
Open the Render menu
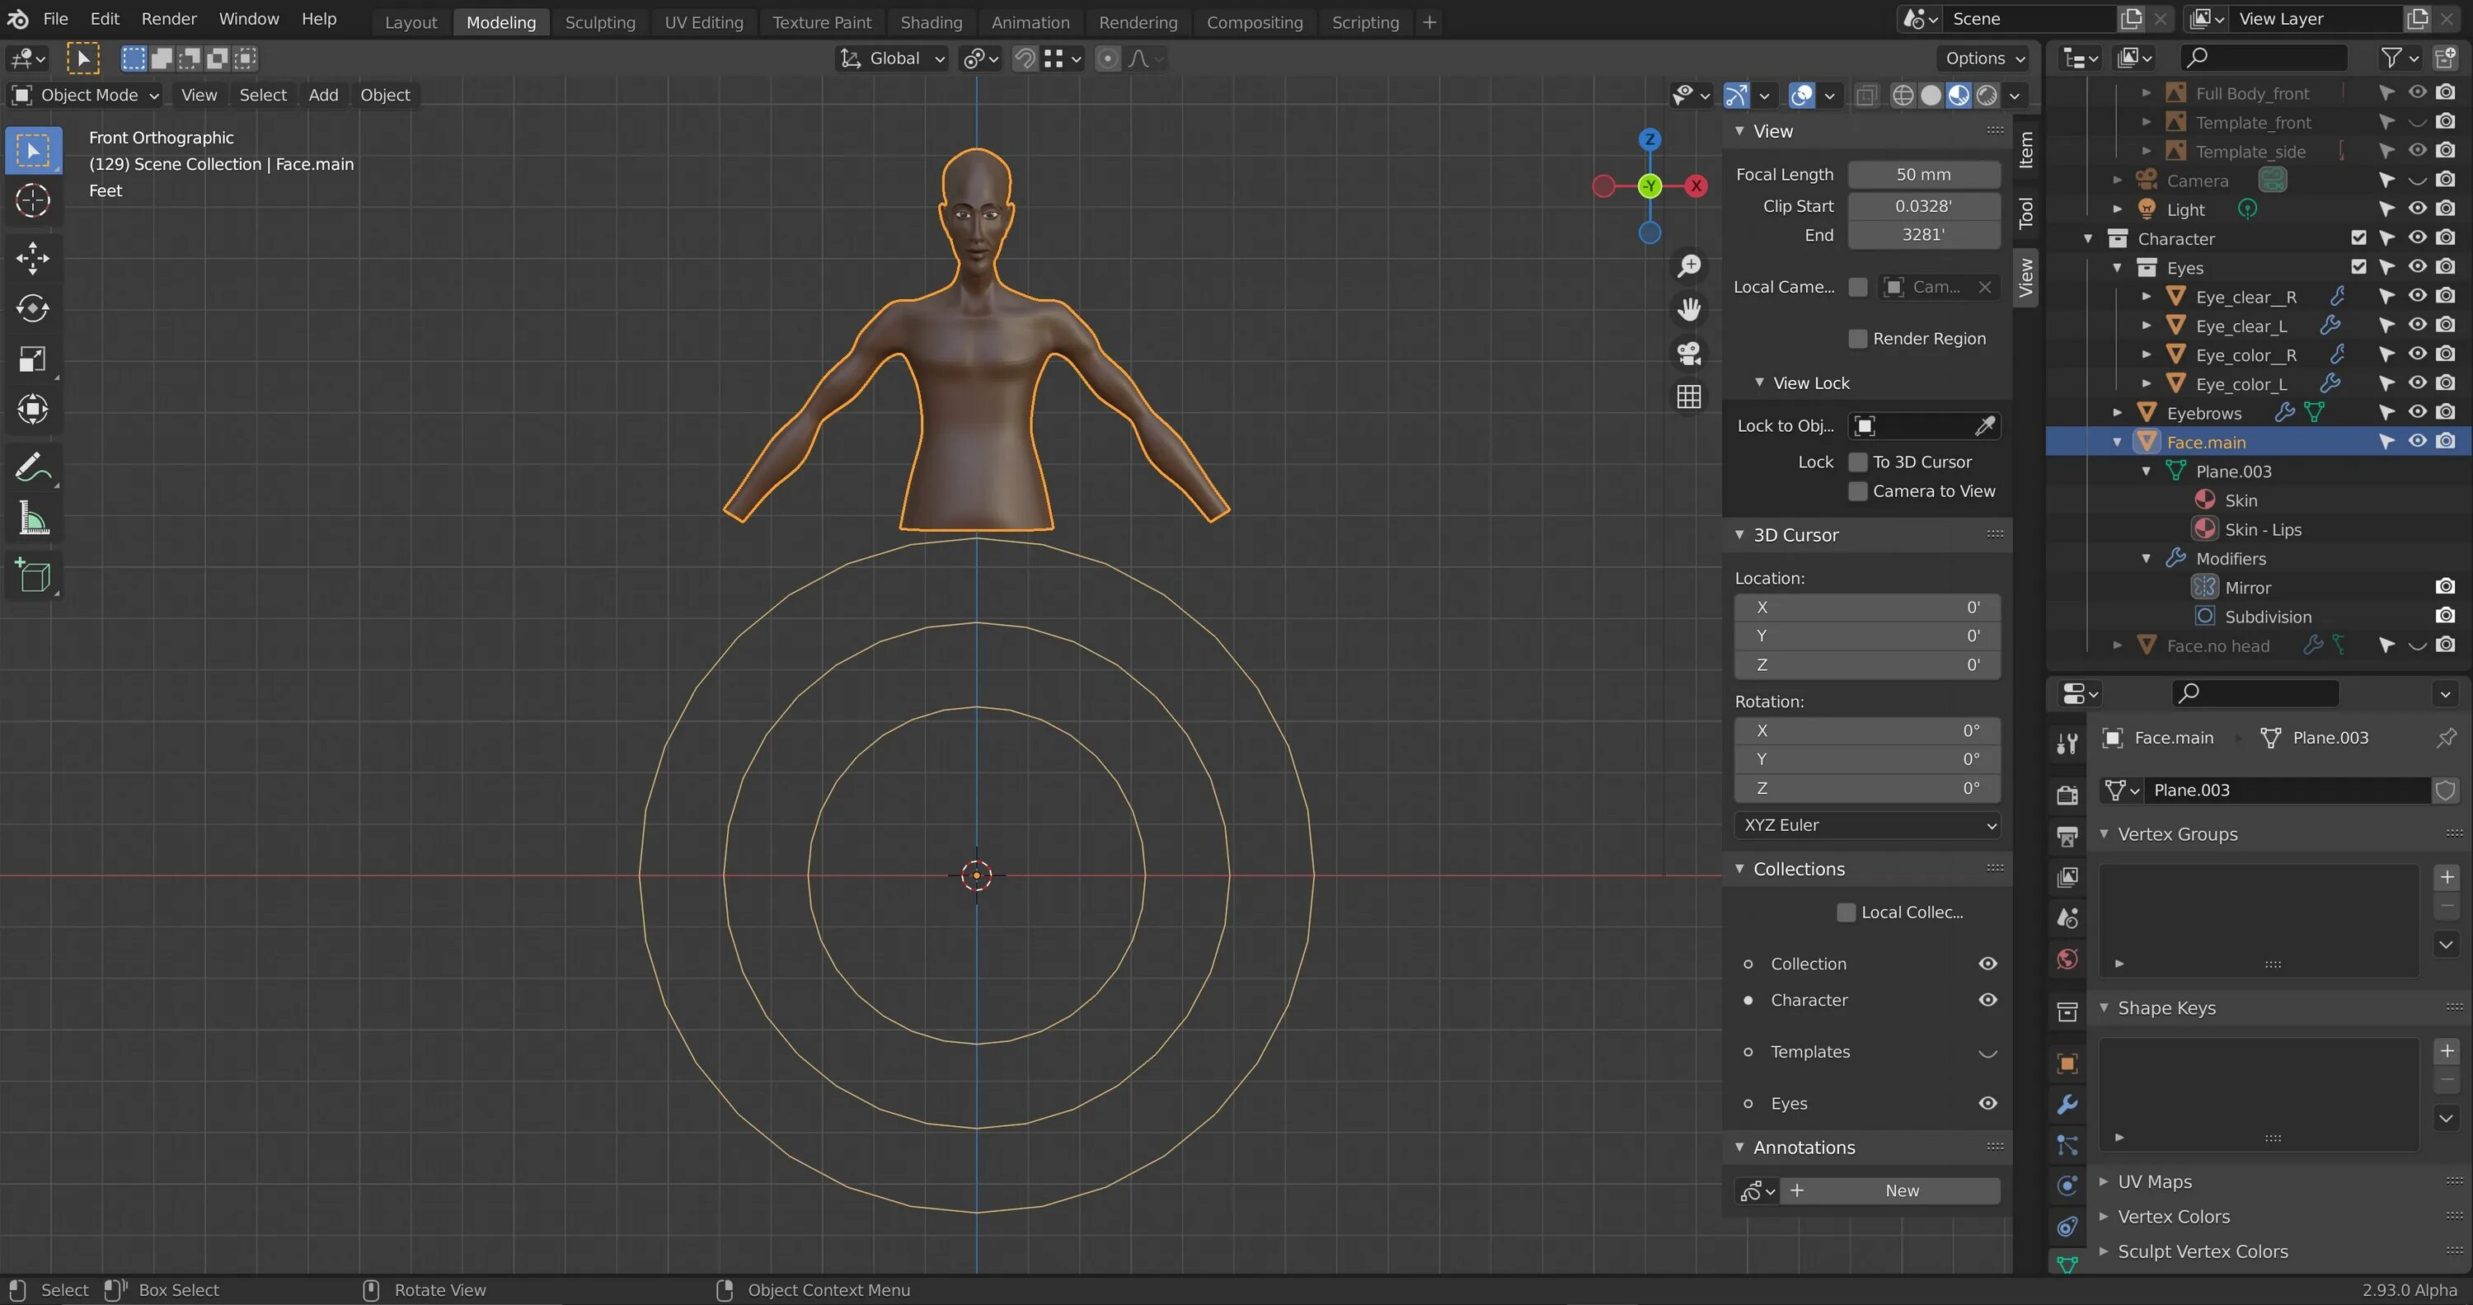(x=168, y=19)
